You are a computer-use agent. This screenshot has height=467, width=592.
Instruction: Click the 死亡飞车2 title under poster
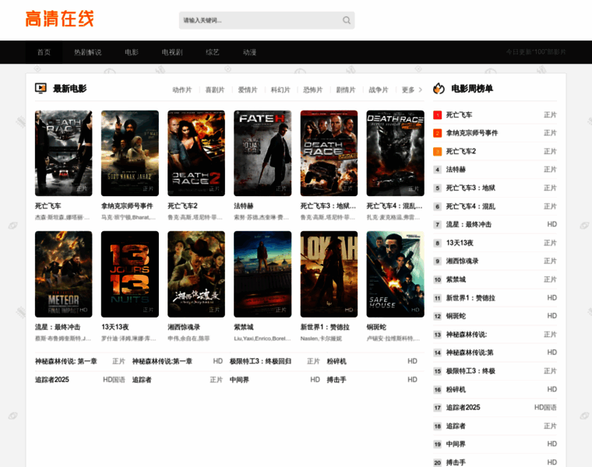point(183,206)
